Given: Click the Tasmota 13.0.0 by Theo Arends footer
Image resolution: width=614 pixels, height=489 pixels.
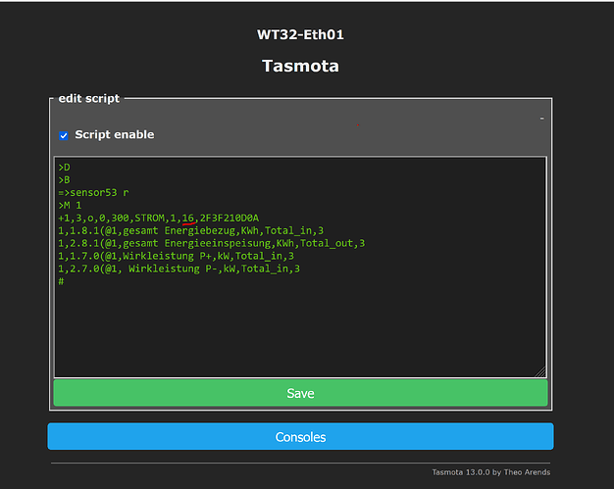Looking at the screenshot, I should coord(491,472).
